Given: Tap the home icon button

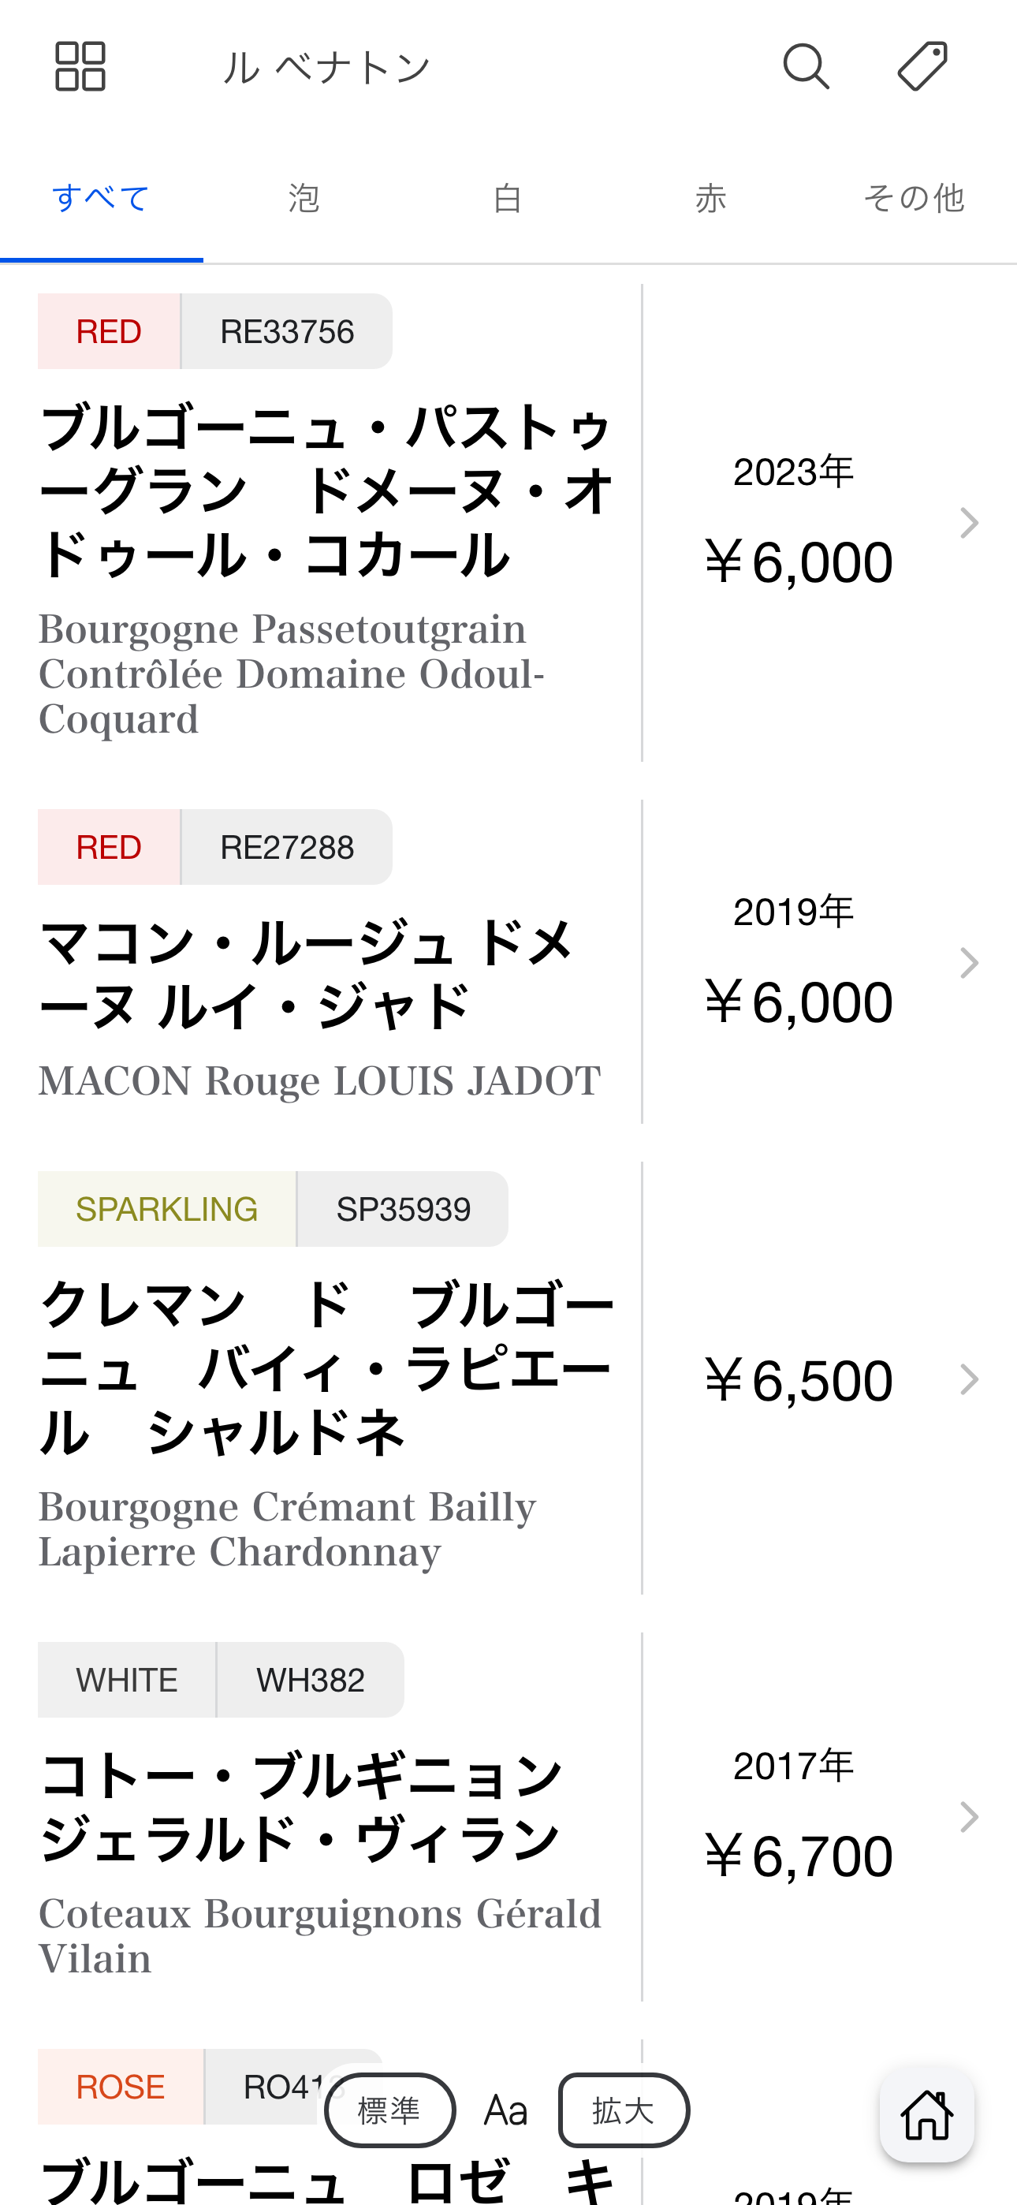Looking at the screenshot, I should click(926, 2115).
